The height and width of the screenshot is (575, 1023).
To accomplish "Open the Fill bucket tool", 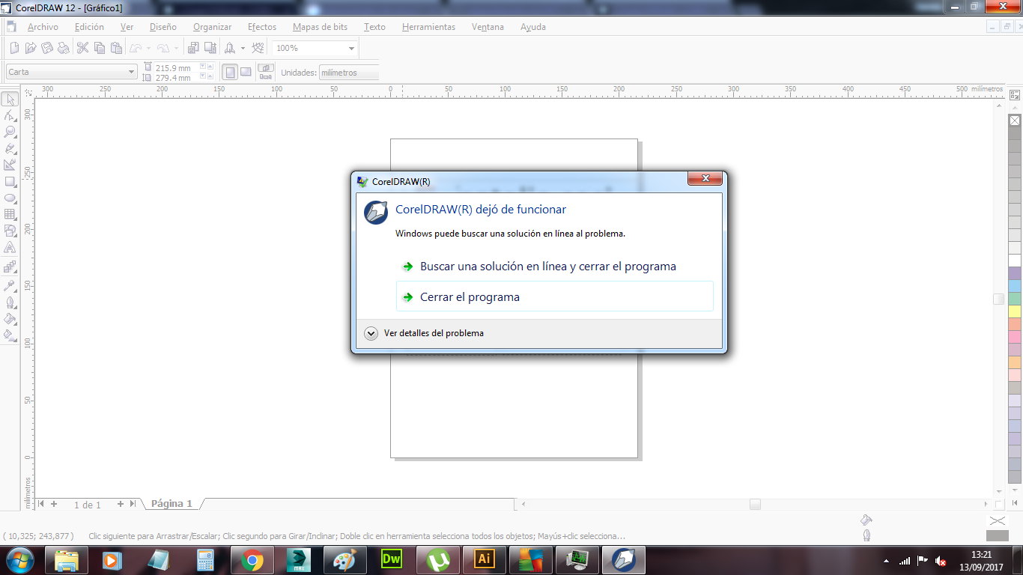I will click(x=10, y=318).
